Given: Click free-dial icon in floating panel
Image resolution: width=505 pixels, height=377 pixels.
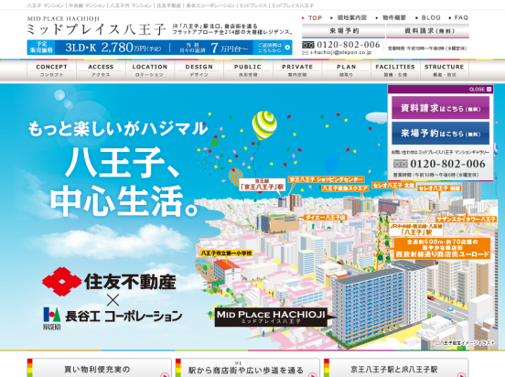Looking at the screenshot, I should [x=401, y=164].
